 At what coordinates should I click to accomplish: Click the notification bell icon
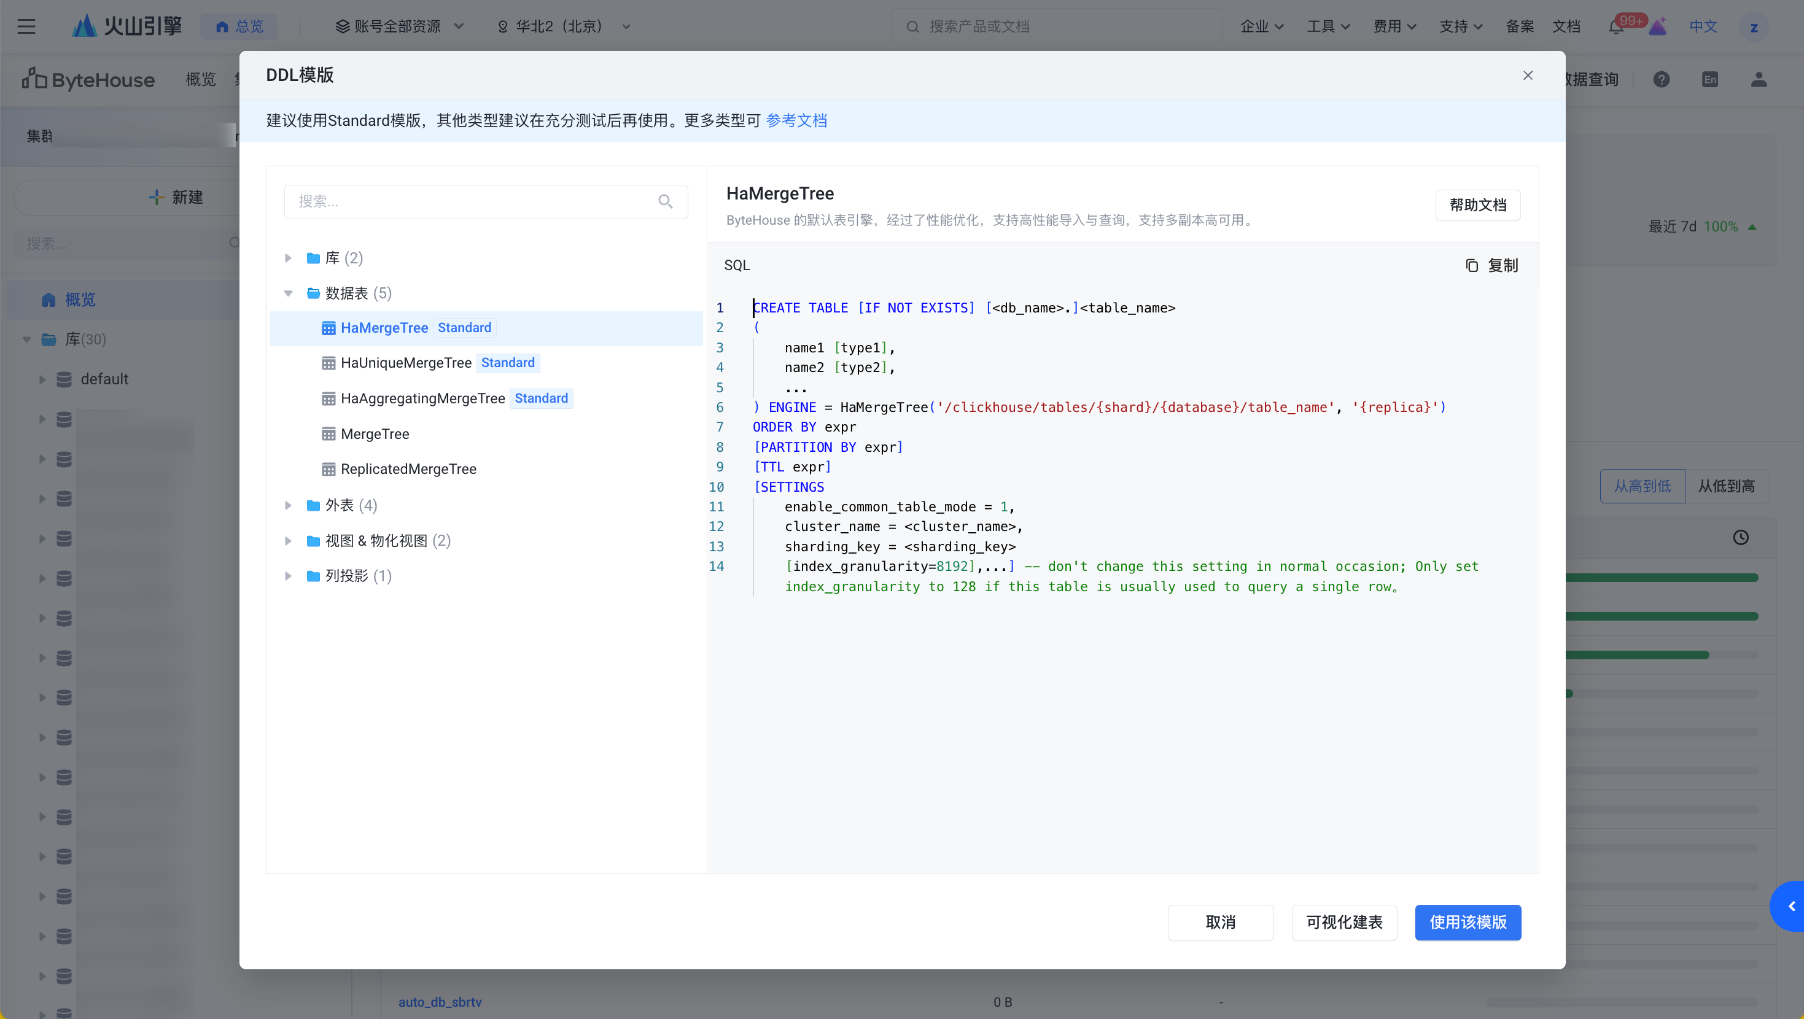coord(1615,27)
